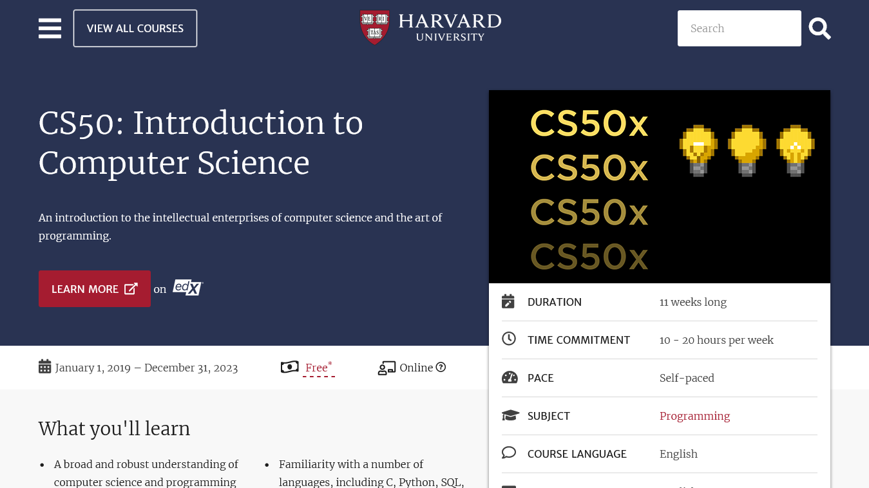This screenshot has width=869, height=488.
Task: Click the Duration calendar icon
Action: pos(508,301)
